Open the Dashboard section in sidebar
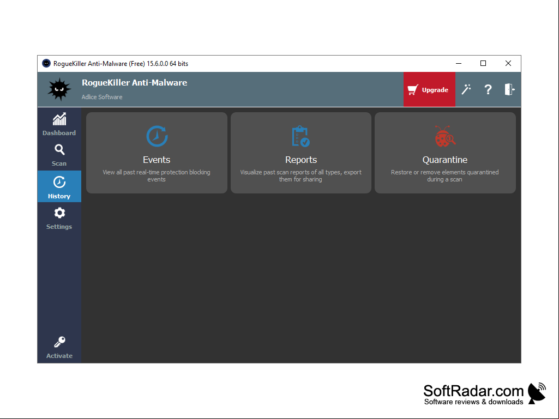Screen dimensions: 559x419 tap(59, 124)
